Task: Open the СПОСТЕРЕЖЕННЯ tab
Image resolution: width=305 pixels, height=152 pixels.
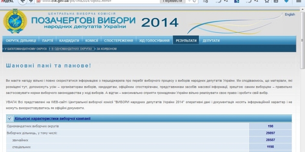Action: (118, 41)
